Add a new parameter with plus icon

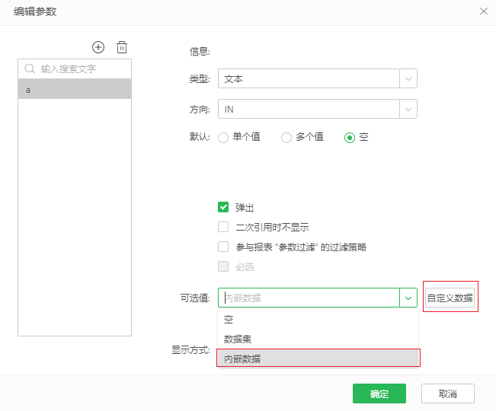[98, 47]
